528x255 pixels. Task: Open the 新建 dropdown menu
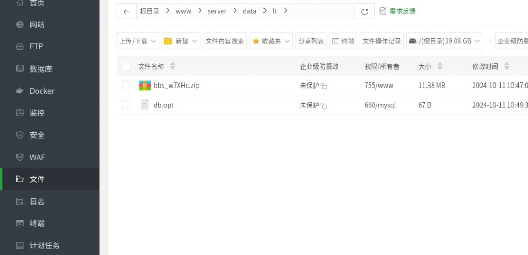181,41
